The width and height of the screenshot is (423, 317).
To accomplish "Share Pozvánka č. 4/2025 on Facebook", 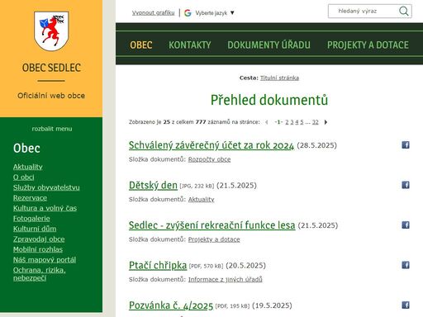I will click(x=406, y=305).
